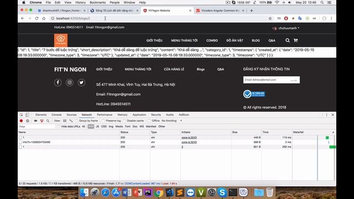Viewport: 354px width, 199px height.
Task: Reload the page with the browser refresh icon
Action: [x=37, y=18]
